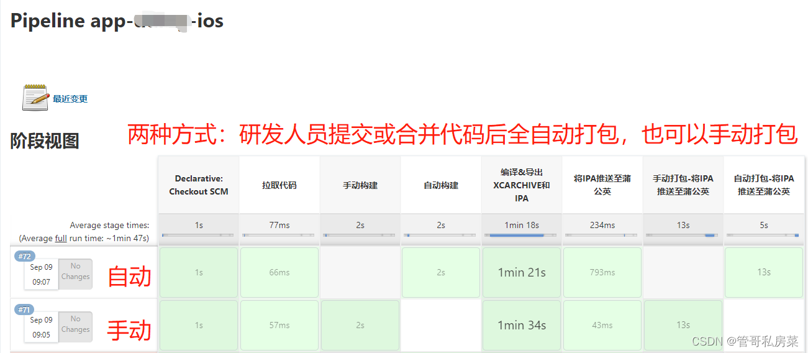Select 手动构建 stage header

[360, 185]
